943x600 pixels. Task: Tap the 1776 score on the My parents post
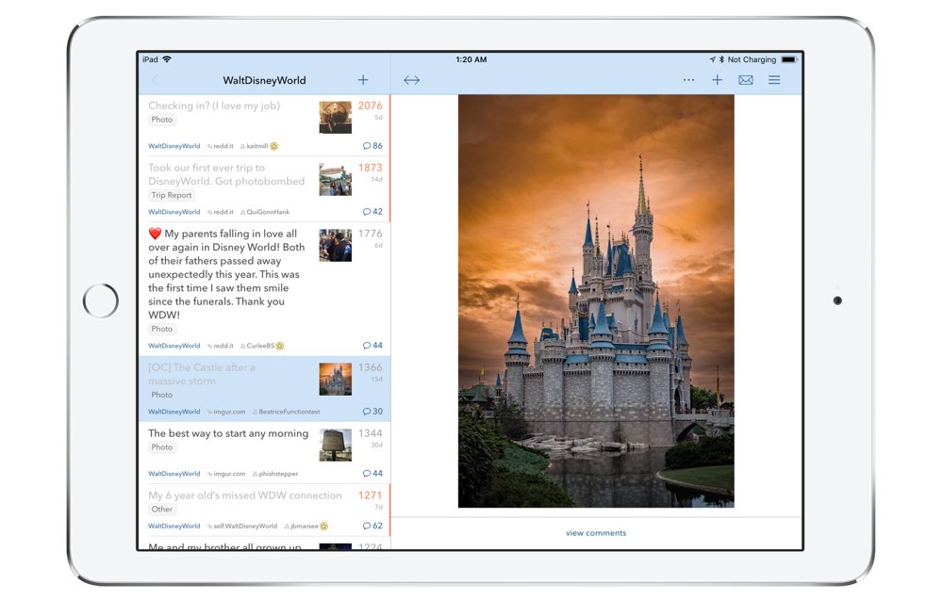pyautogui.click(x=371, y=234)
